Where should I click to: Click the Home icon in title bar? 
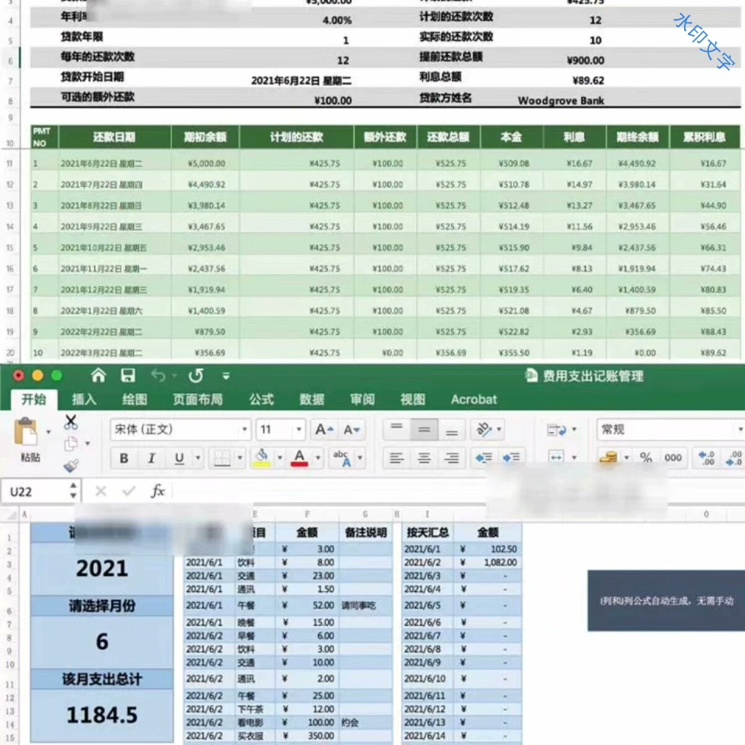[98, 375]
